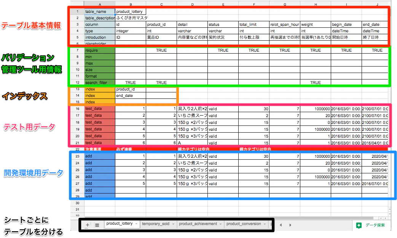Select the 開始日時 cell

click(x=346, y=37)
